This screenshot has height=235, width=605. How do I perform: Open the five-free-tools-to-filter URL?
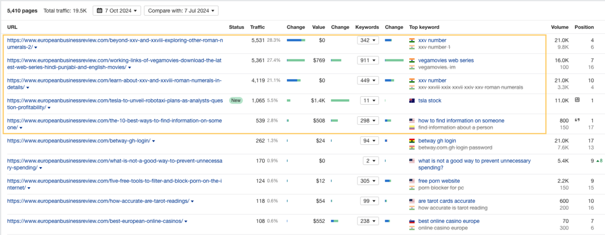(115, 184)
